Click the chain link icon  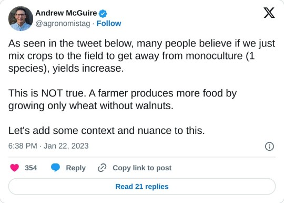(x=102, y=168)
